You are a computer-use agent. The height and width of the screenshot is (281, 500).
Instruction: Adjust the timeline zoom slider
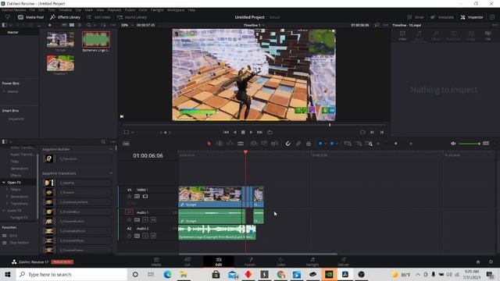coord(396,144)
